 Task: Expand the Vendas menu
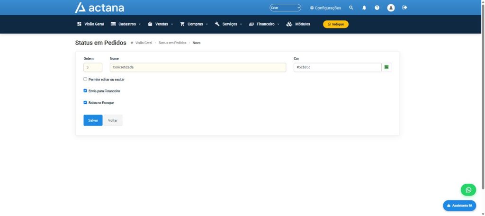161,24
